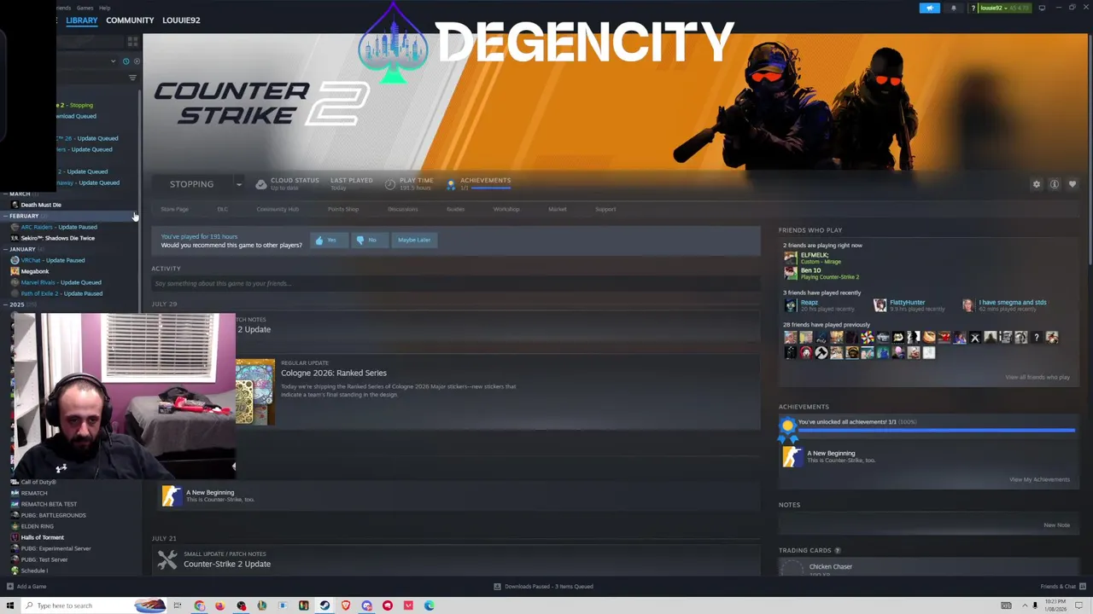The image size is (1093, 614).
Task: Open notifications bell icon
Action: point(954,9)
